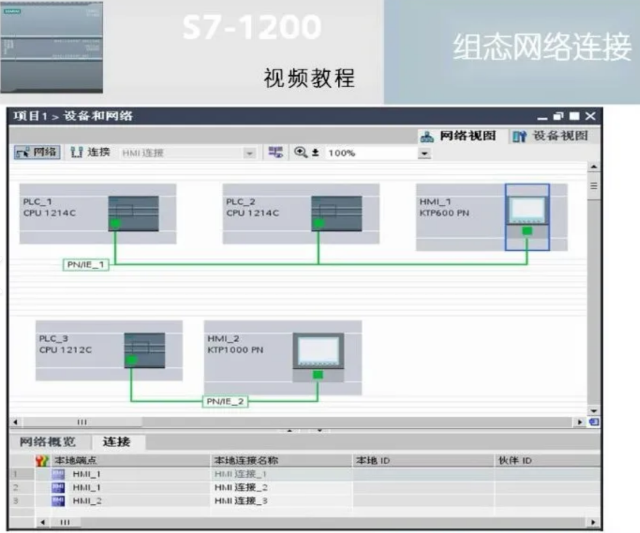This screenshot has width=640, height=533.
Task: Click the green Ethernet port on PLC_3
Action: tap(132, 360)
